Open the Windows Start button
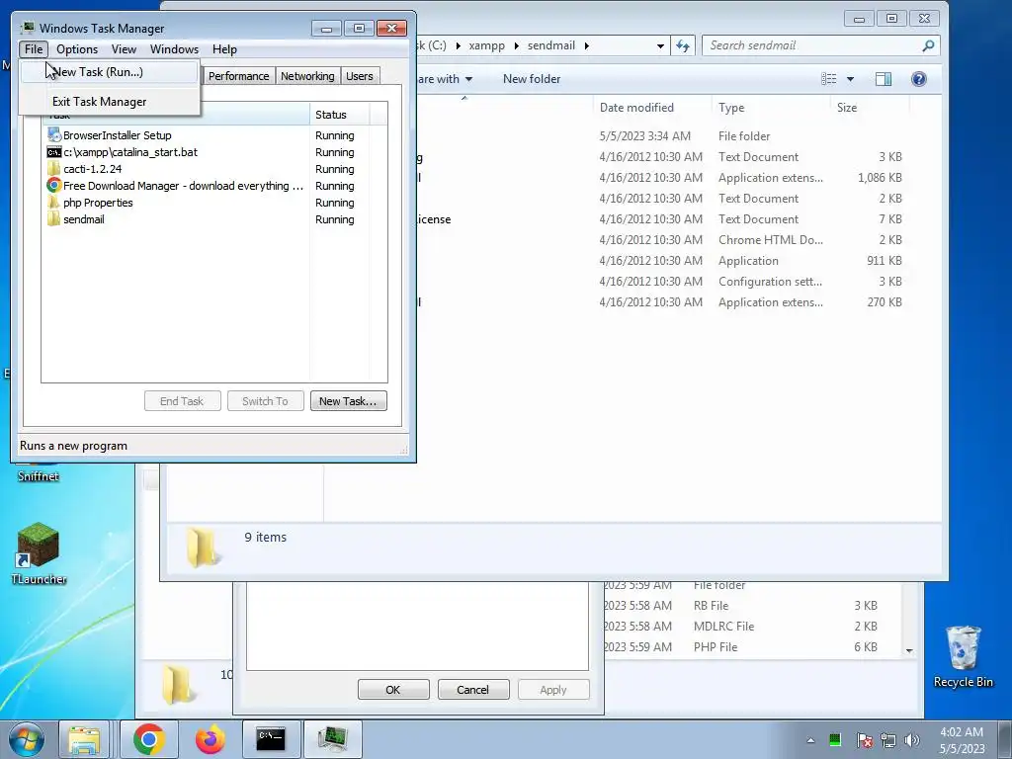Screen dimensions: 1012x759 pyautogui.click(x=27, y=739)
